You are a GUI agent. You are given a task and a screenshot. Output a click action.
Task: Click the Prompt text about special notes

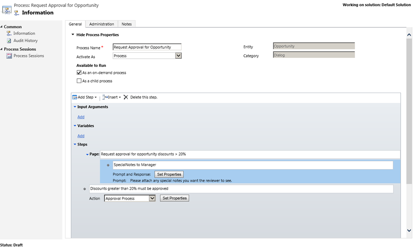click(x=181, y=181)
